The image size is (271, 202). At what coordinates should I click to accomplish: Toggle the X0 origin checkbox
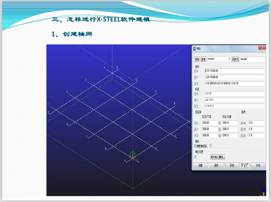[x=242, y=123]
